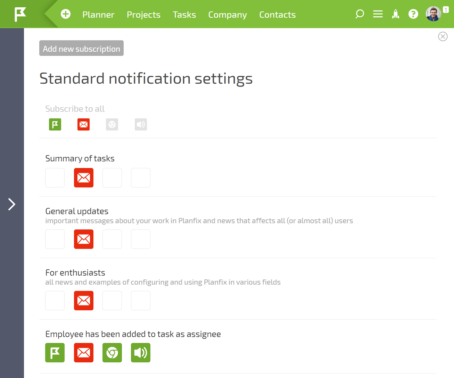Enable Planfix notification for For enthusiasts
454x378 pixels.
point(55,301)
